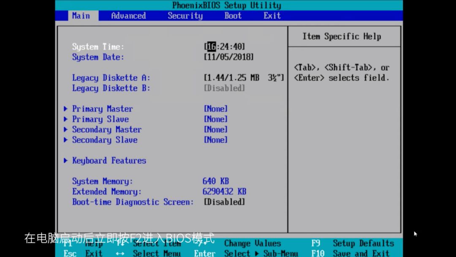Expand the Secondary Slave arrow
This screenshot has width=456, height=257.
click(66, 140)
